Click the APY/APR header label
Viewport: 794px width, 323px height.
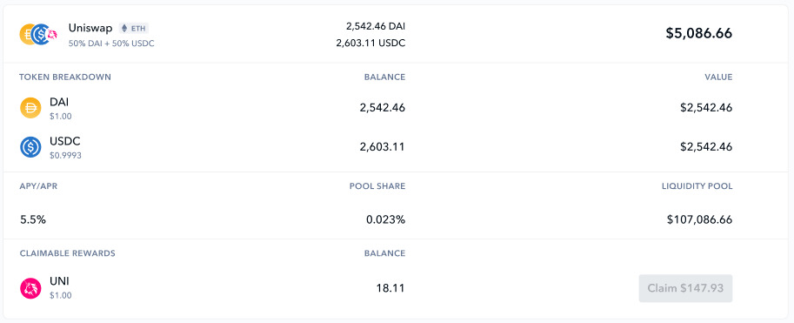[x=38, y=186]
